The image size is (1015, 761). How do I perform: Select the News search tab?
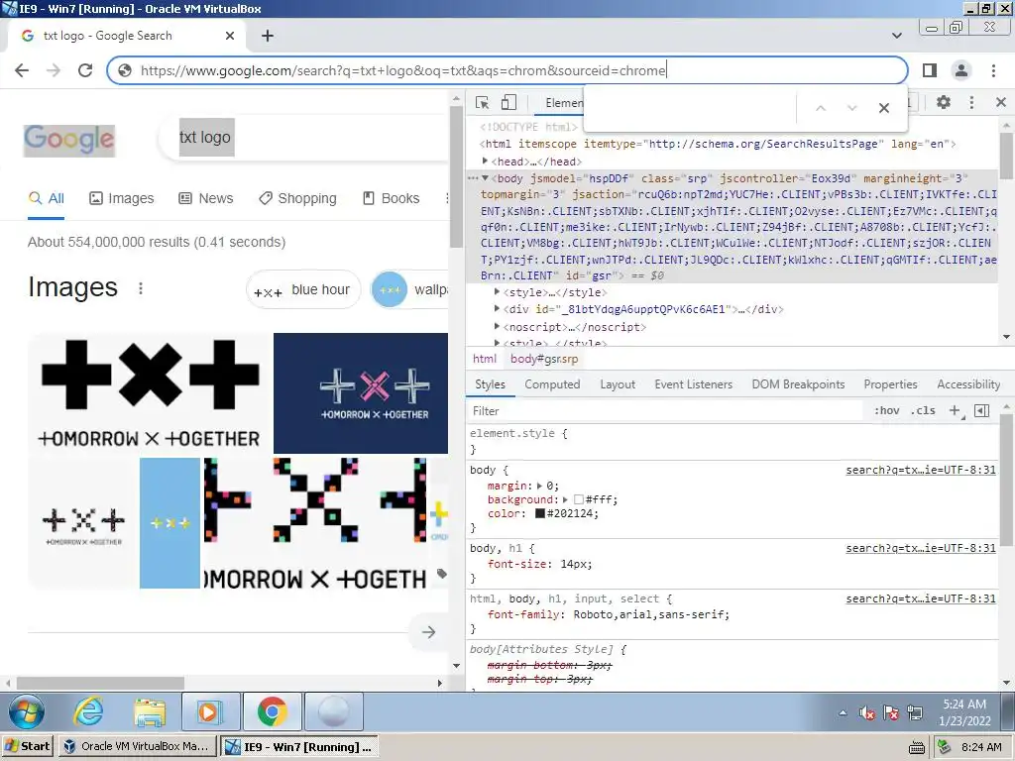click(206, 198)
